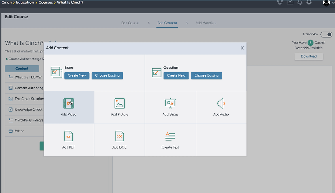Click the Add Picture icon
The image size is (335, 193).
click(x=120, y=103)
